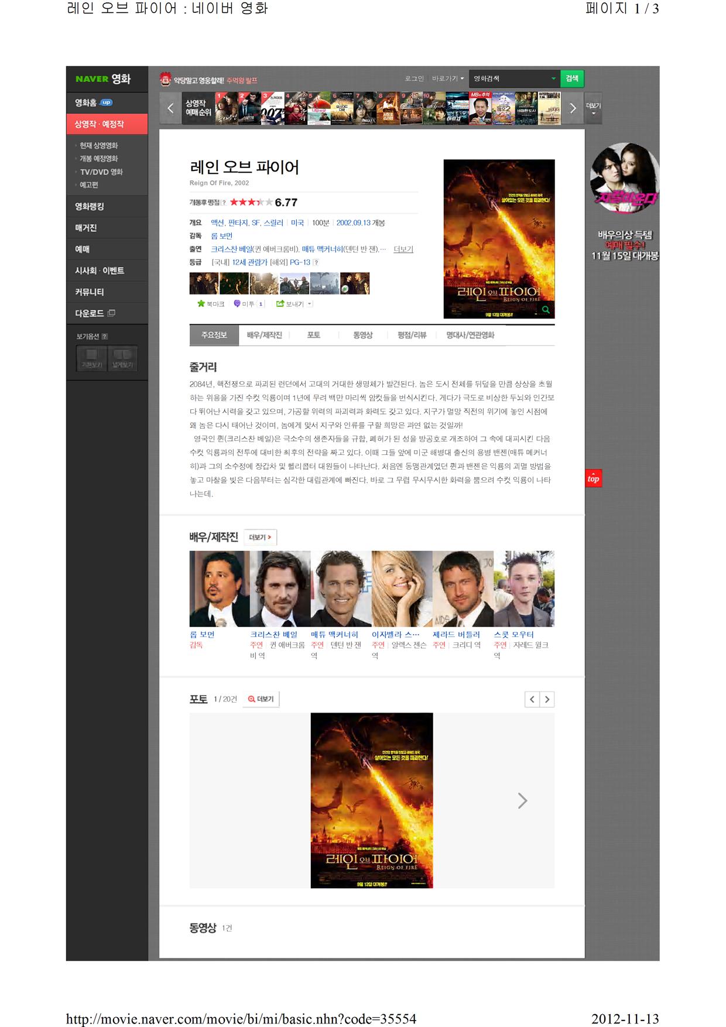726x1027 pixels.
Task: Click the green star 북마크 icon
Action: coord(201,304)
